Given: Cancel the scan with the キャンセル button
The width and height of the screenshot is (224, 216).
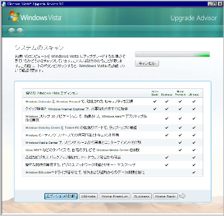Looking at the screenshot, I should (x=147, y=63).
